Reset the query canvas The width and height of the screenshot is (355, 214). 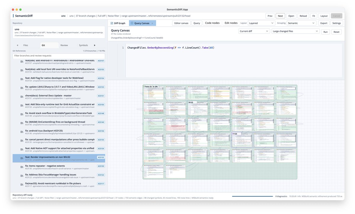click(x=336, y=32)
